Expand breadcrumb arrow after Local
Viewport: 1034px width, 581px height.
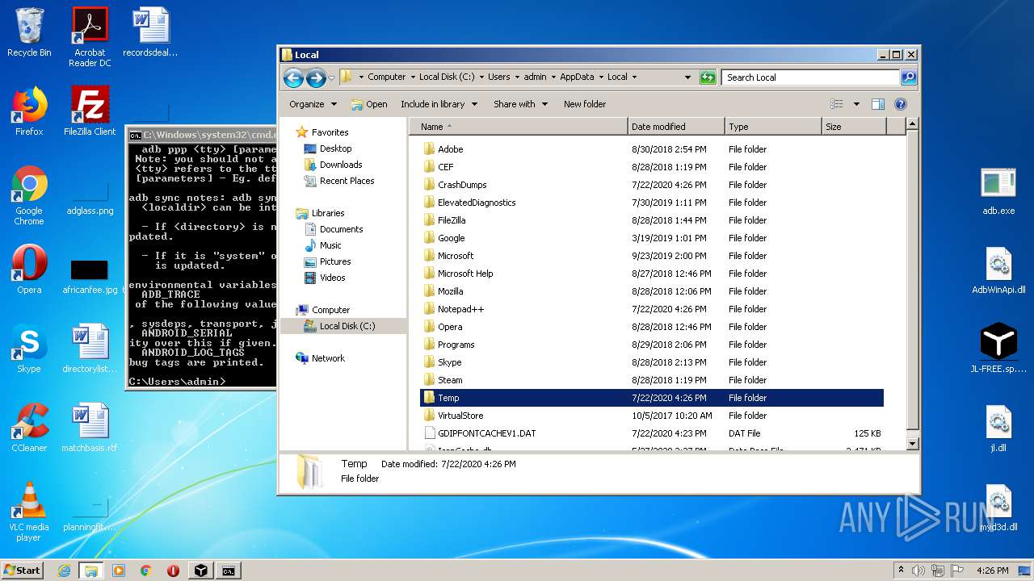pos(634,77)
